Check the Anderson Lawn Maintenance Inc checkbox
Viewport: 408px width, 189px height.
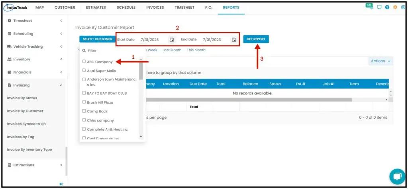click(x=84, y=79)
